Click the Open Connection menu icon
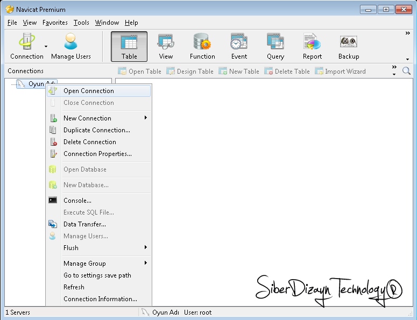The height and width of the screenshot is (320, 417). click(x=53, y=91)
